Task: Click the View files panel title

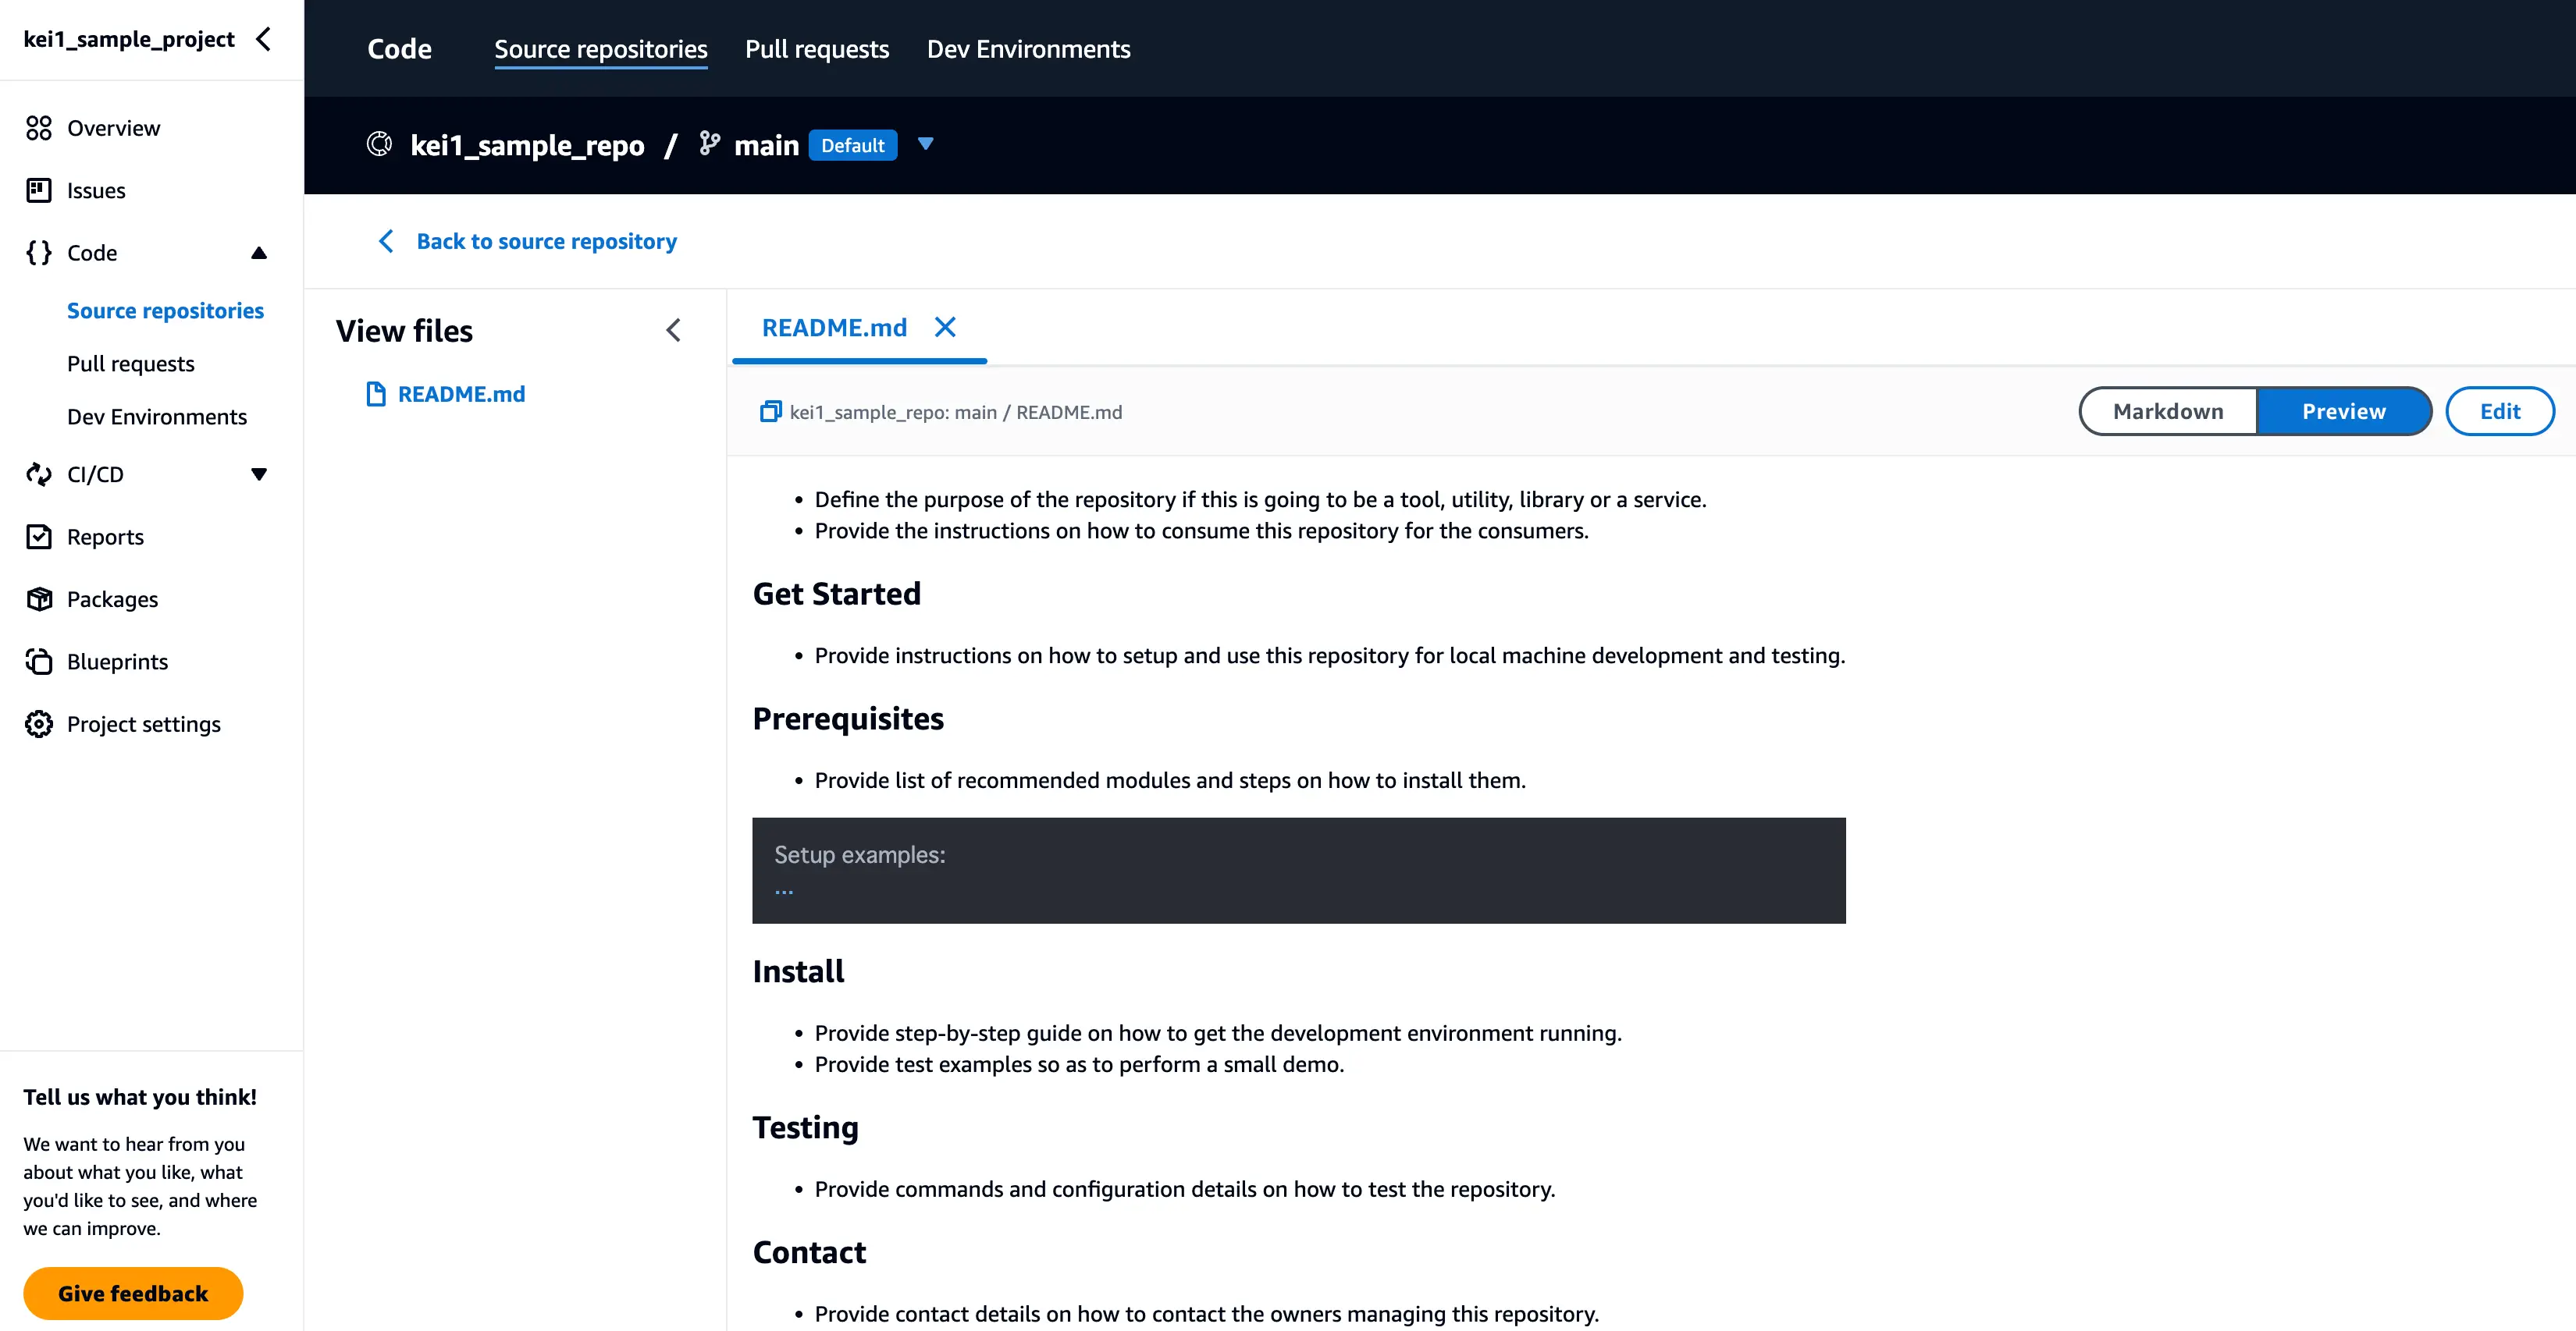Action: click(404, 331)
